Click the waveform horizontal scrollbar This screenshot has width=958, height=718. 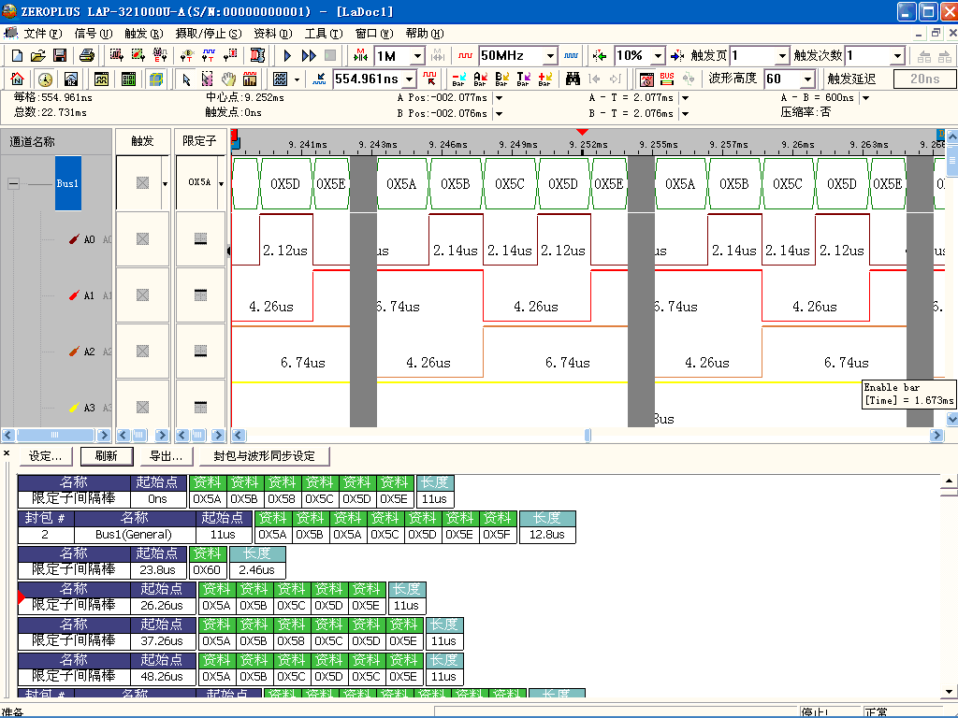[588, 436]
